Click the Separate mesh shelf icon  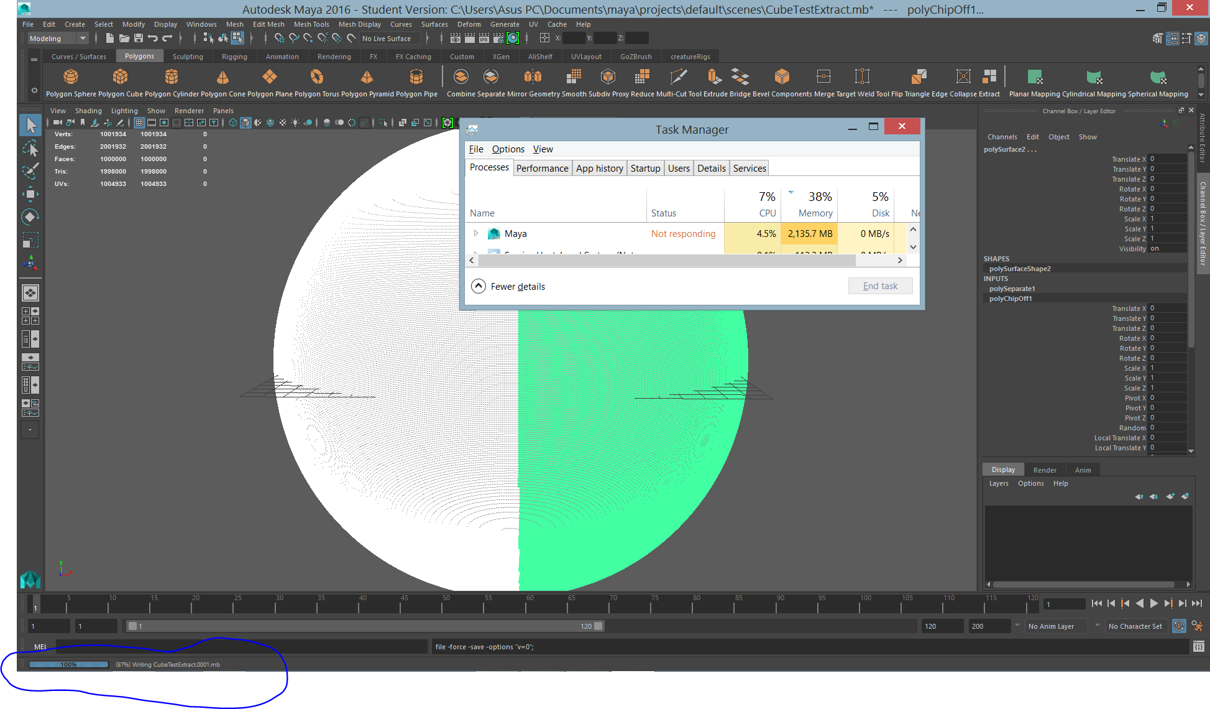(491, 77)
